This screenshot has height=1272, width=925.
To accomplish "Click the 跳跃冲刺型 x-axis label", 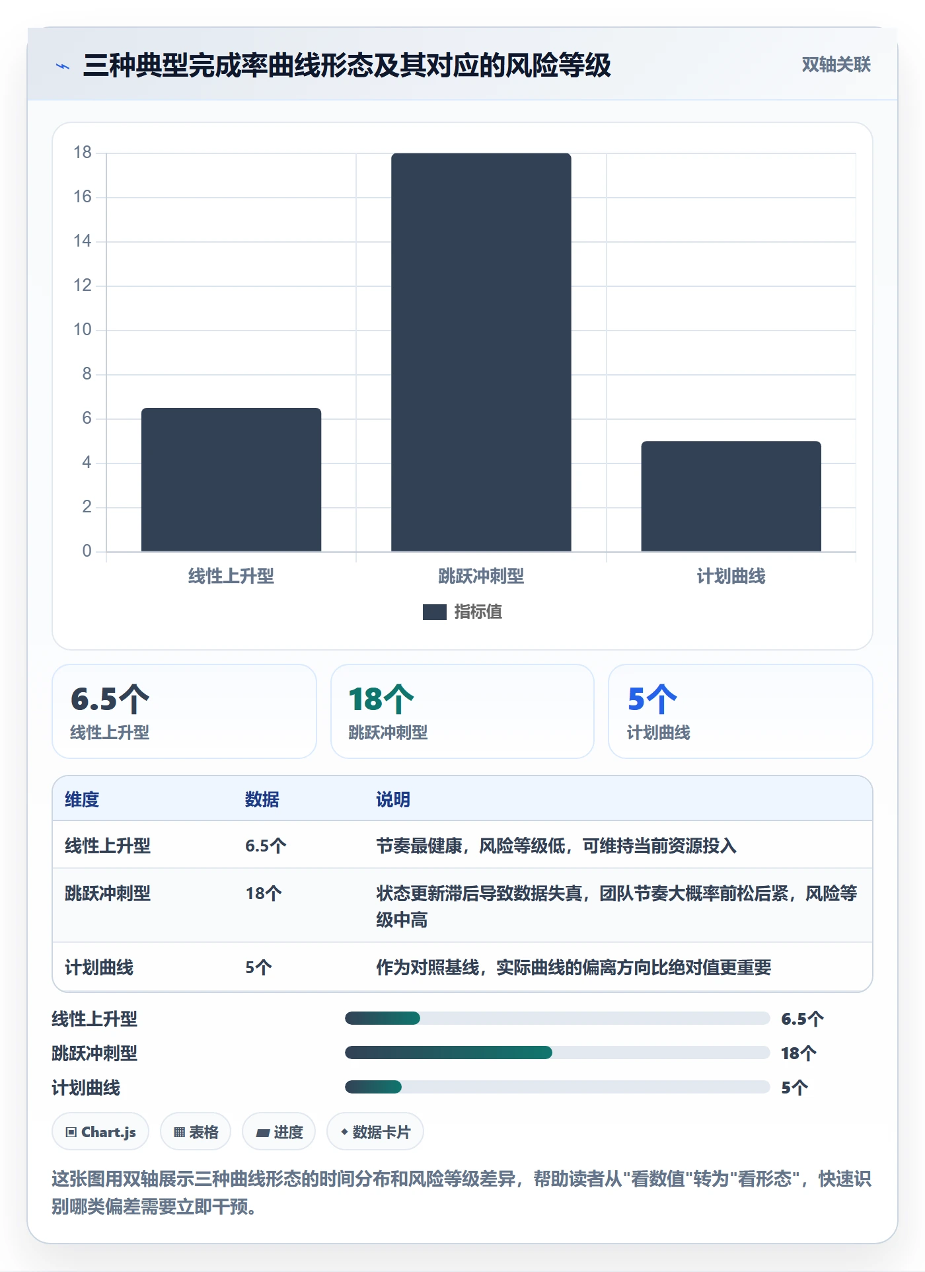I will pos(481,576).
